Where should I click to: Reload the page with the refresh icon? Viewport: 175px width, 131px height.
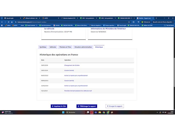pos(8,22)
